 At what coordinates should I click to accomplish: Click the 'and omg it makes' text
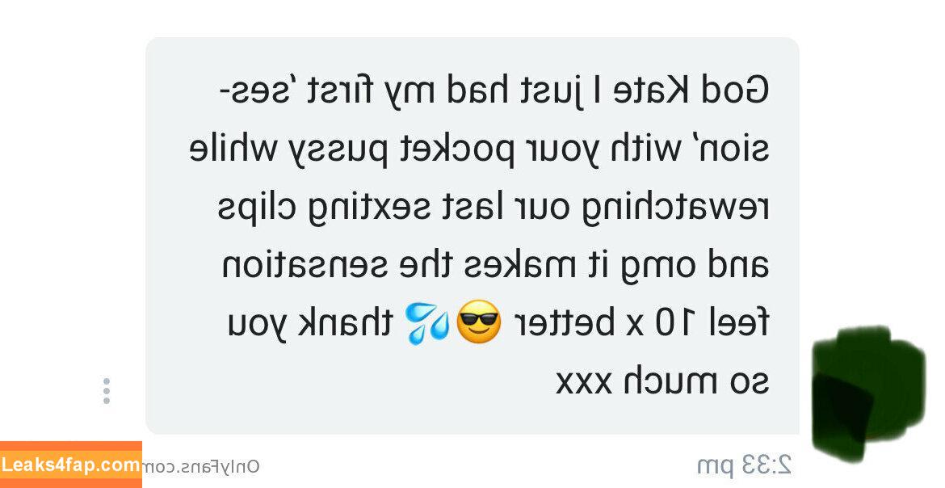(611, 266)
